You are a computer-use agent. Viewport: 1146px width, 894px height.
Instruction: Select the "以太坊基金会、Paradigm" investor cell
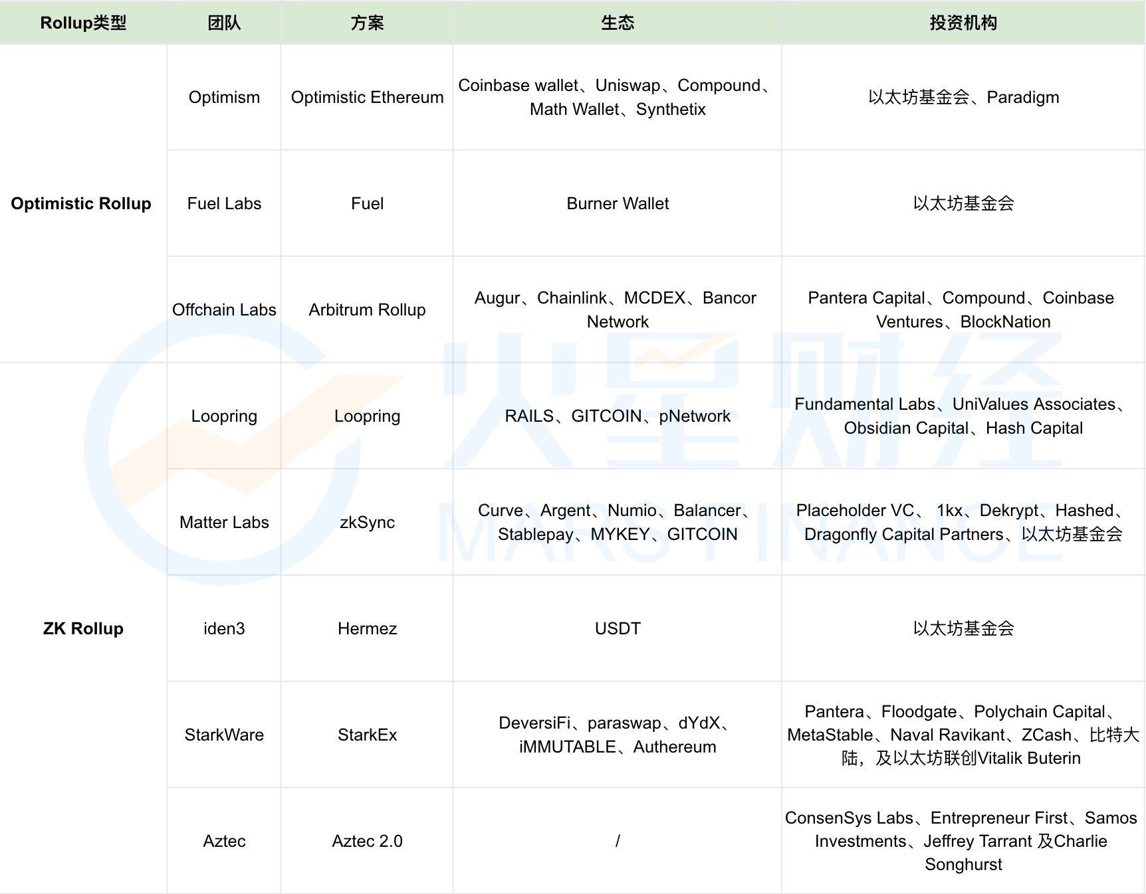(963, 97)
